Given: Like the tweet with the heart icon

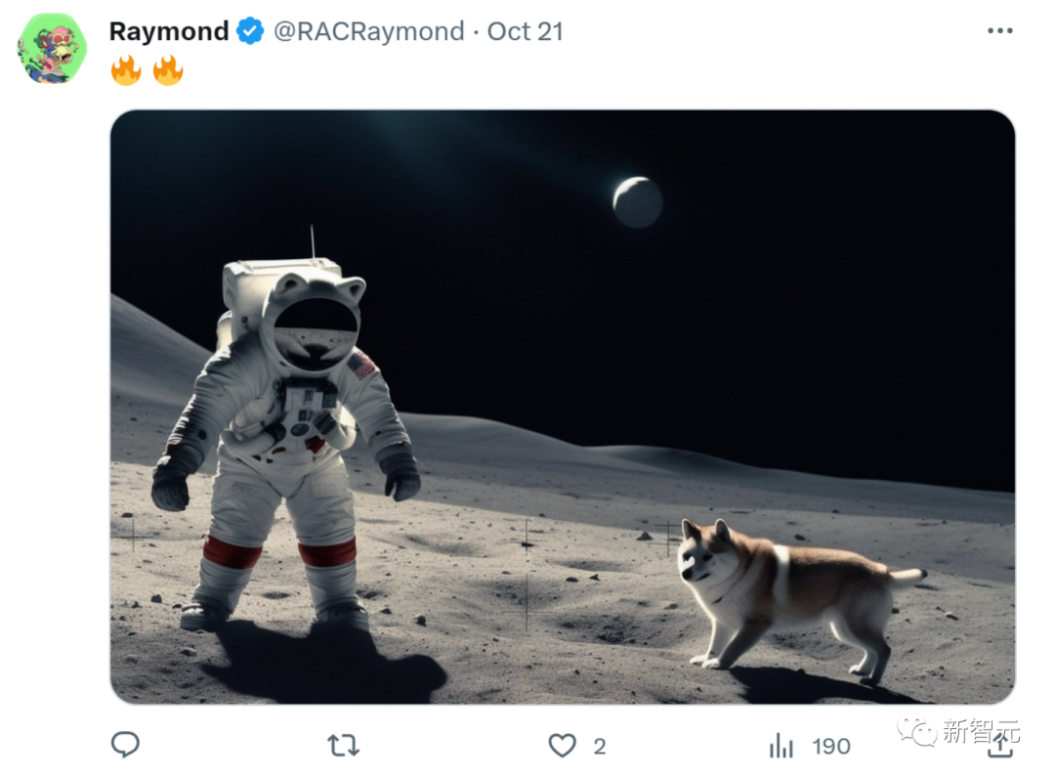Looking at the screenshot, I should pyautogui.click(x=562, y=747).
